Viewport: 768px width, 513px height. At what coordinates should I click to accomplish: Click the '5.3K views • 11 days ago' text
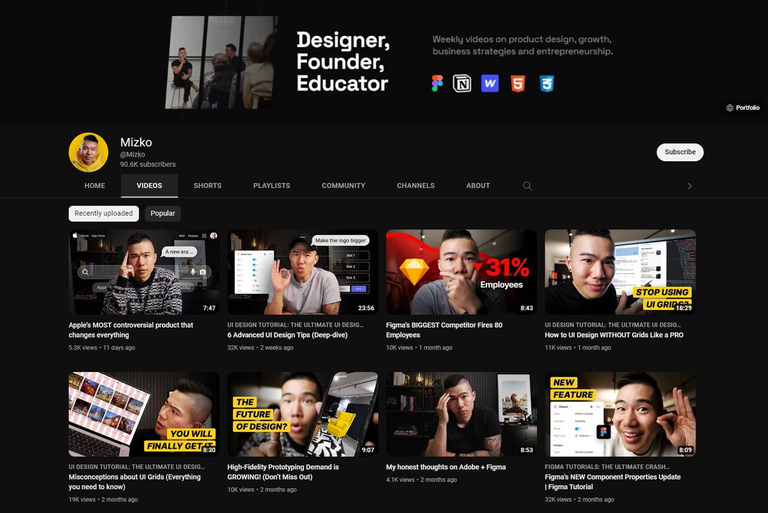point(102,348)
